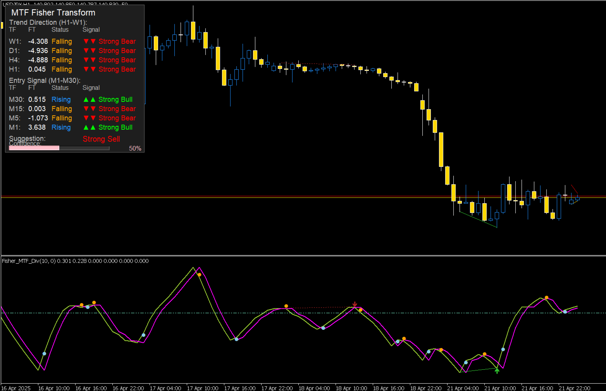Image resolution: width=606 pixels, height=391 pixels.
Task: Click the red Strong Bear arrows beside M15
Action: [x=89, y=109]
